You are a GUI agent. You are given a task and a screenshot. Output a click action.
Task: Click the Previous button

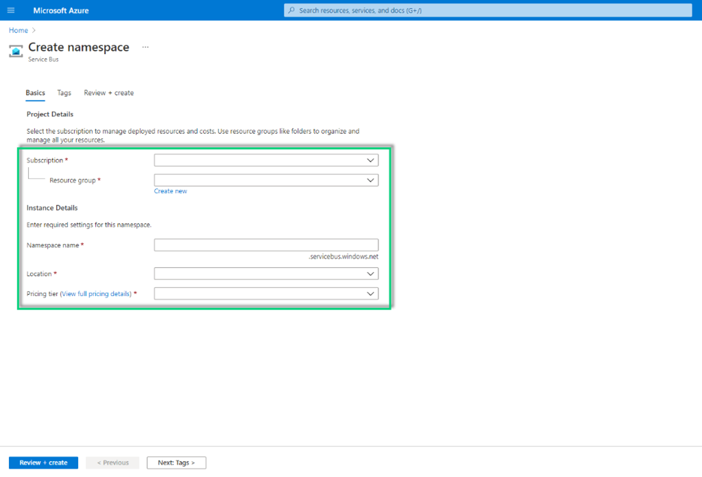click(x=113, y=463)
